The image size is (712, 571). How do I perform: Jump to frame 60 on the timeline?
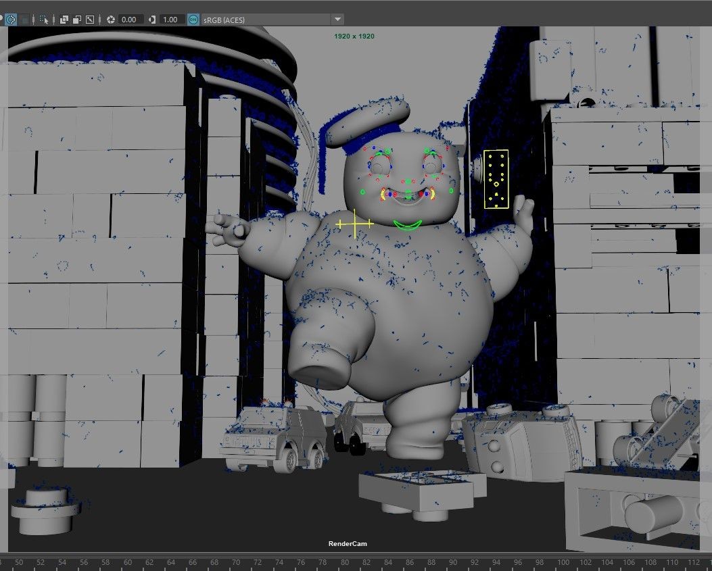pos(126,562)
